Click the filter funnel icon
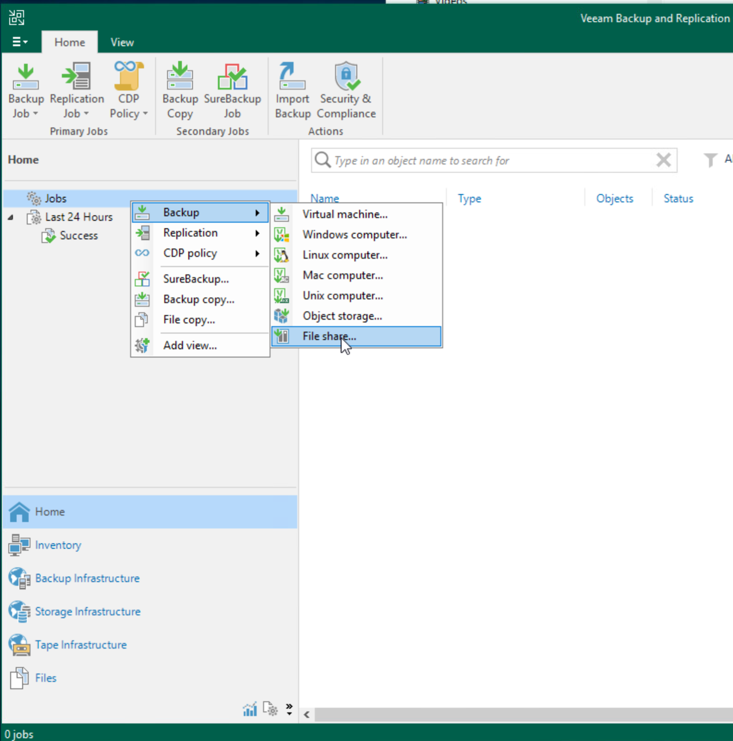The height and width of the screenshot is (741, 733). click(710, 160)
